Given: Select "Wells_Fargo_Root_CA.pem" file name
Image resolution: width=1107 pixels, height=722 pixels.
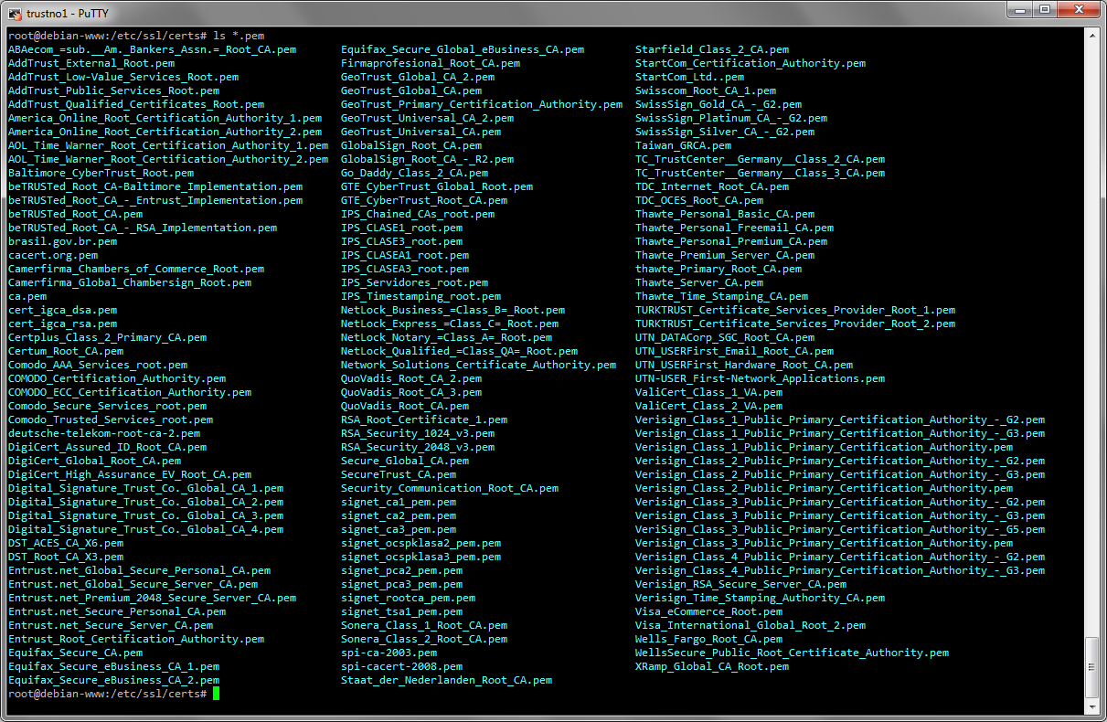Looking at the screenshot, I should coord(709,639).
